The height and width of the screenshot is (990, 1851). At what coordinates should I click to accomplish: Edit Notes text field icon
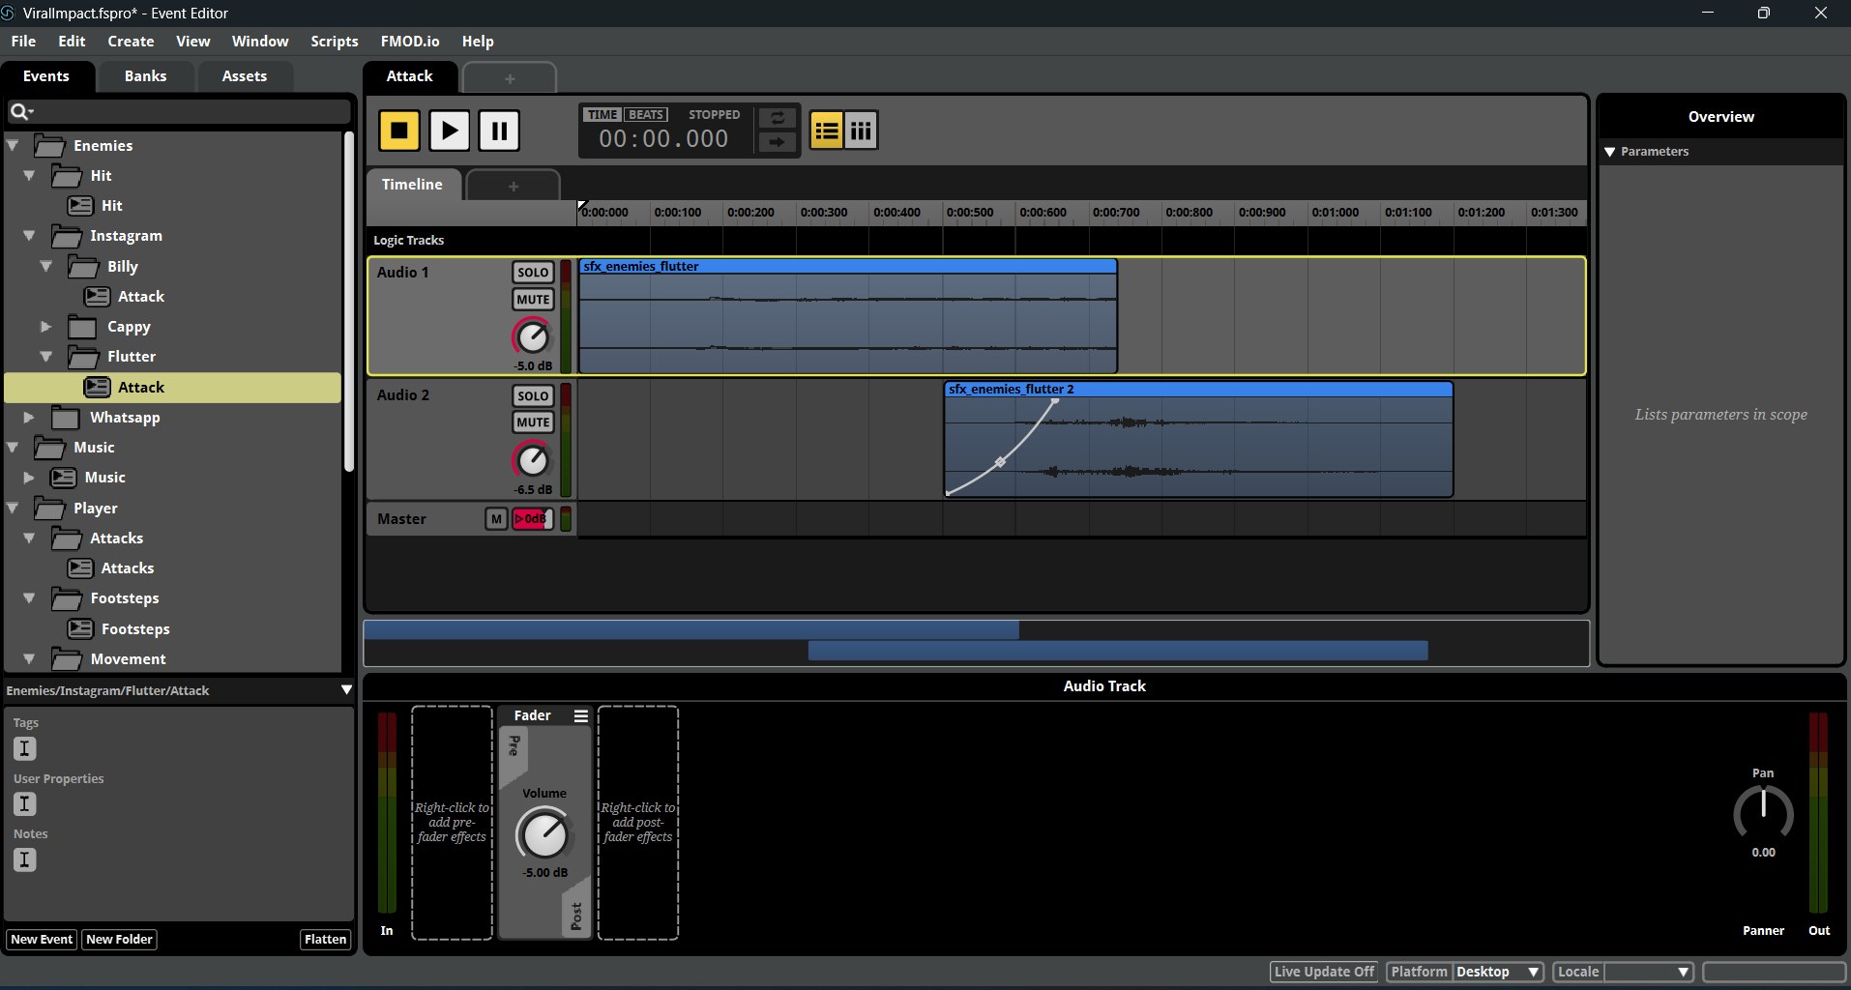(25, 860)
